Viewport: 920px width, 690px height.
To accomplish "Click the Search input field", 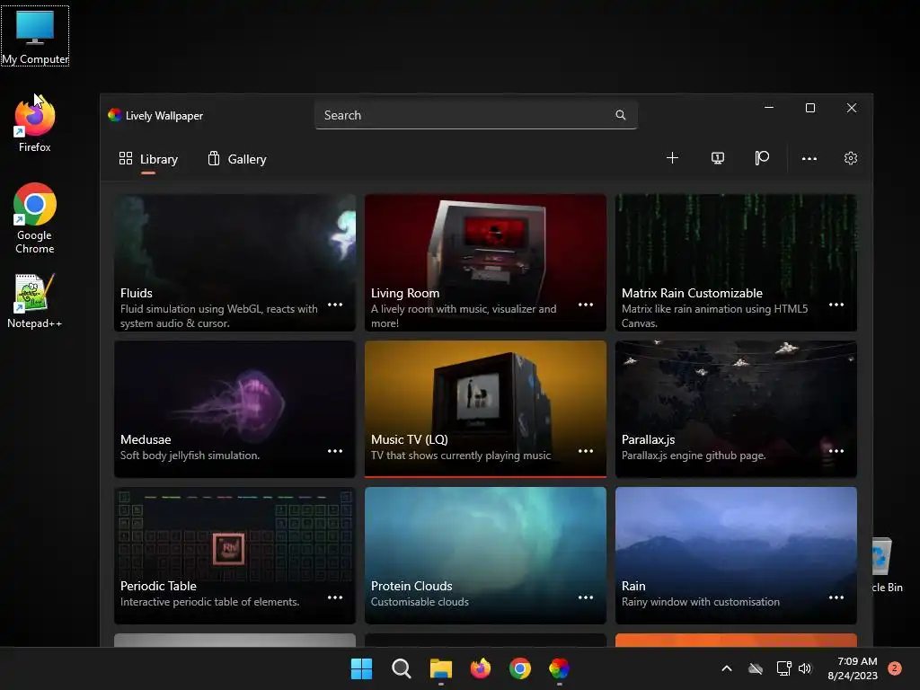I will coord(476,115).
